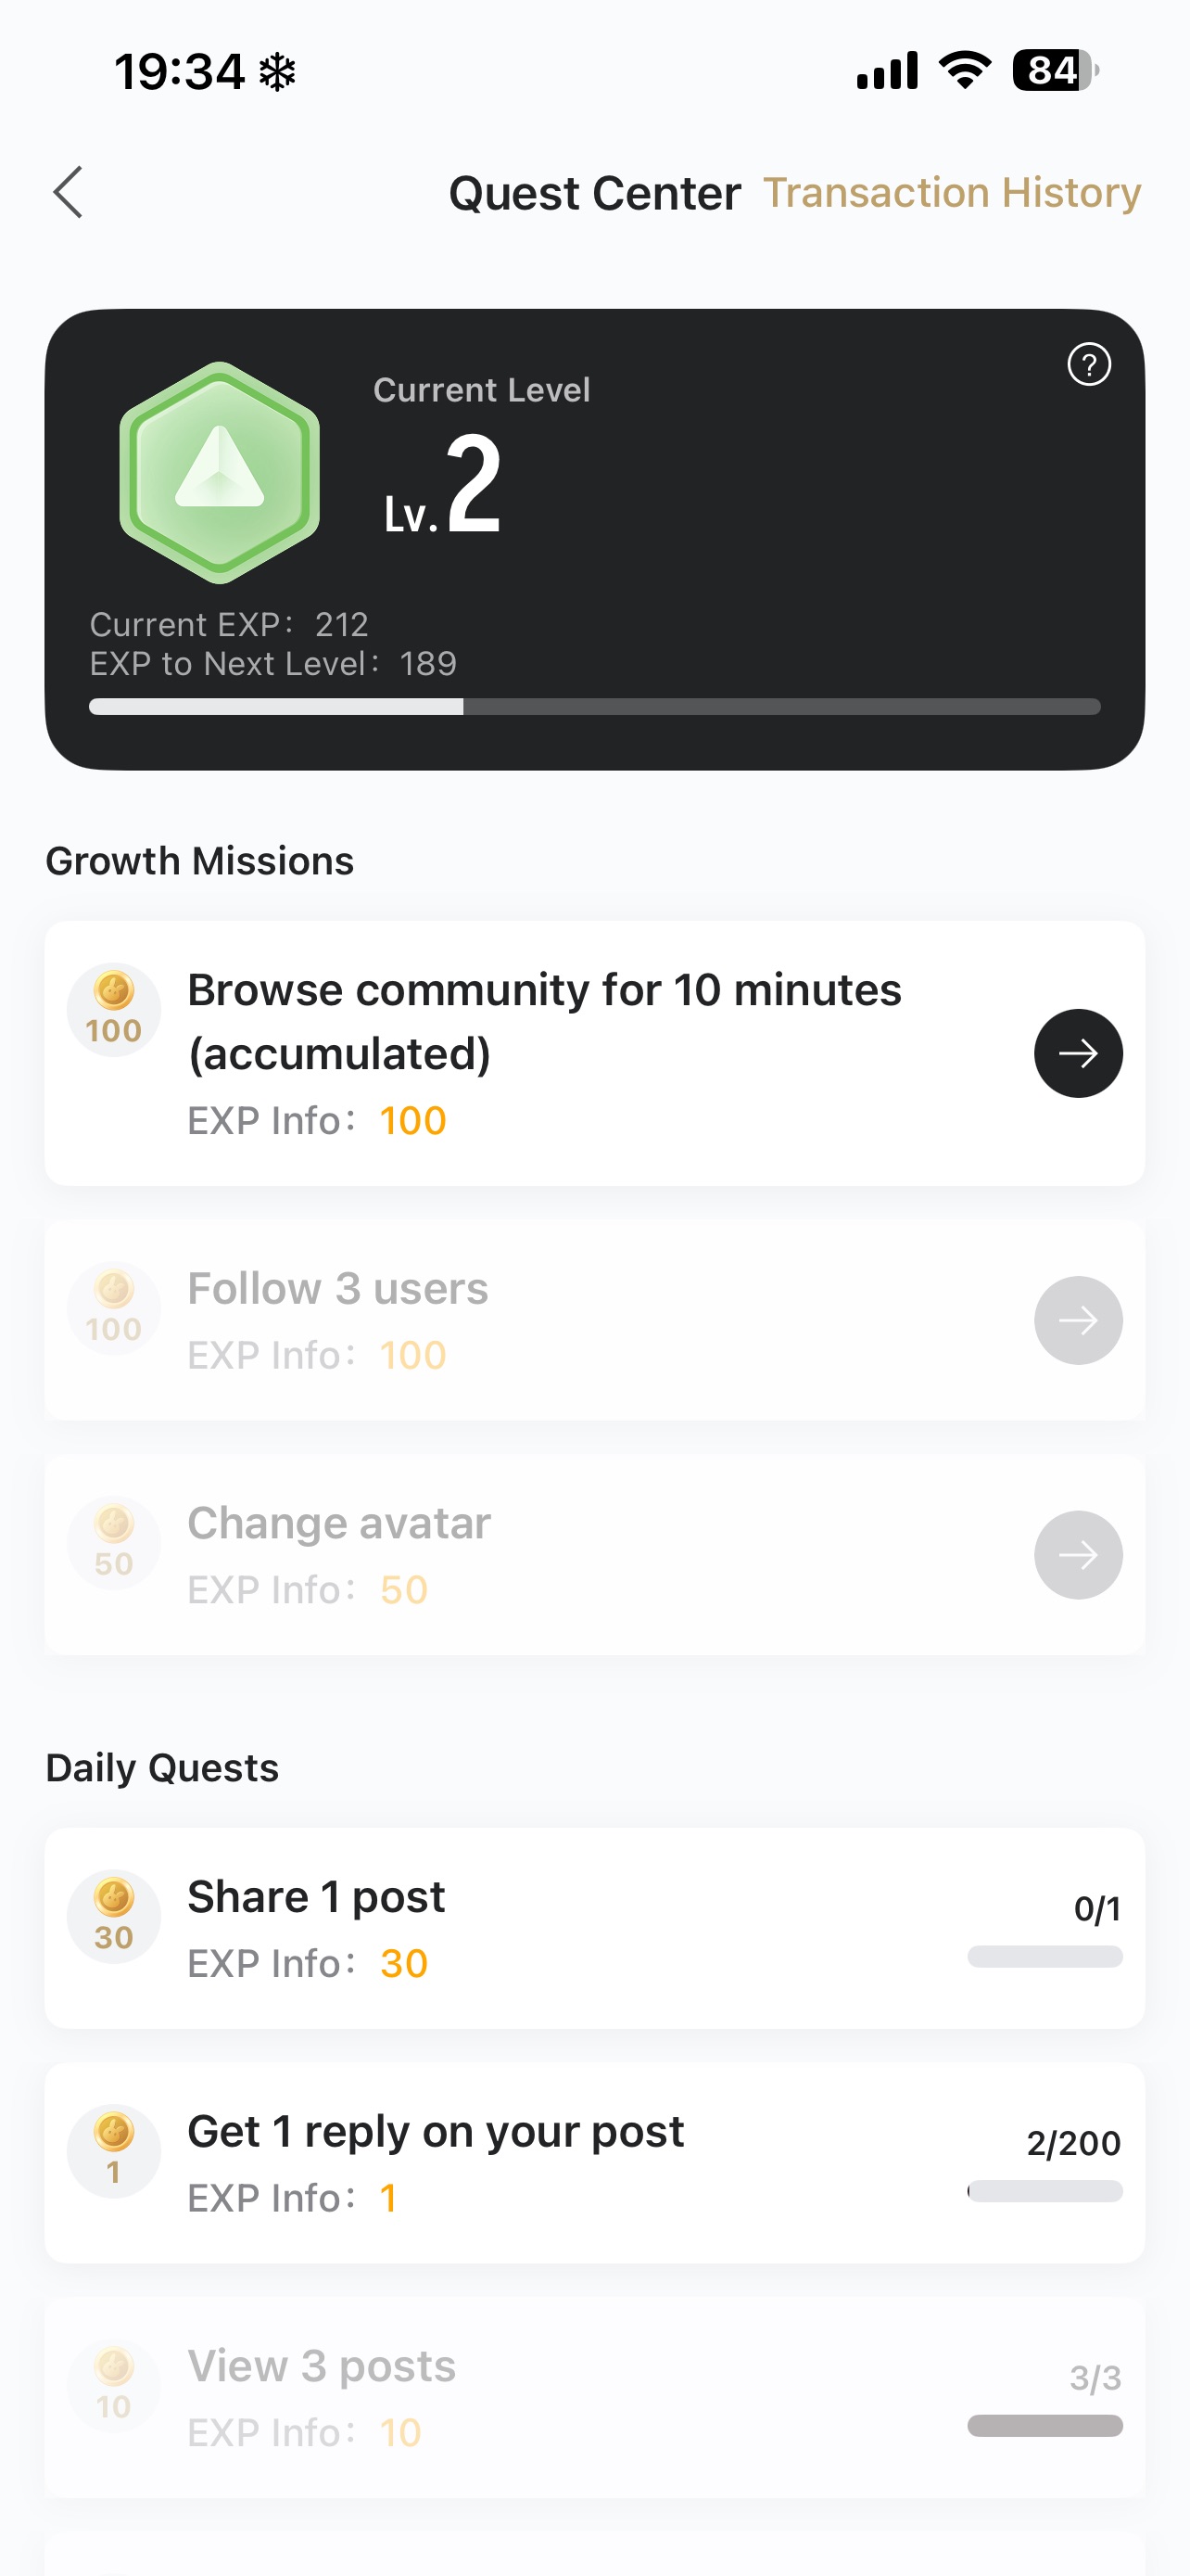Tap the 1 coin icon for reply quest
This screenshot has height=2576, width=1190.
(x=114, y=2151)
